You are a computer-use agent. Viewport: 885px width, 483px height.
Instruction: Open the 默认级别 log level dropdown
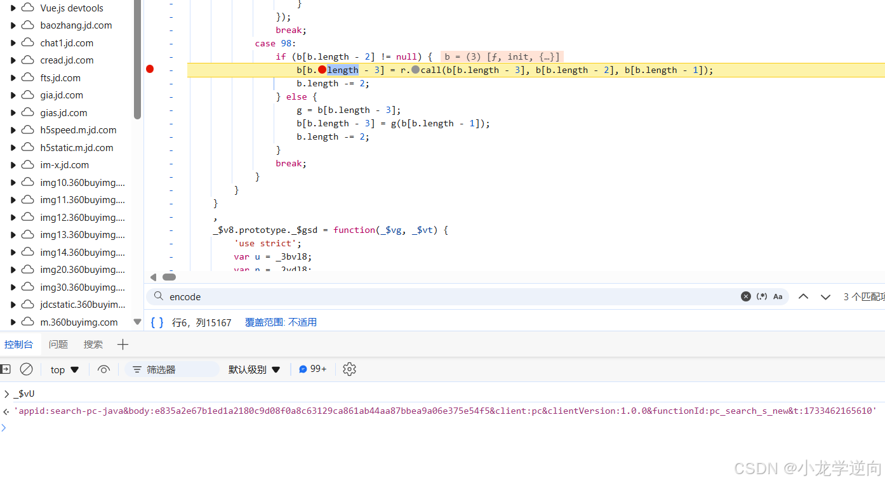click(x=254, y=369)
